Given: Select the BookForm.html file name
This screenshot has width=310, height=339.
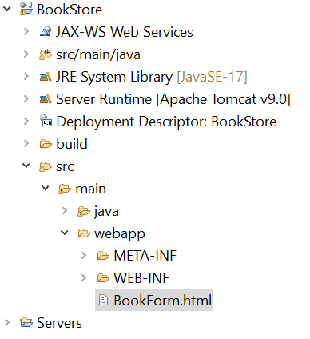Looking at the screenshot, I should 163,301.
